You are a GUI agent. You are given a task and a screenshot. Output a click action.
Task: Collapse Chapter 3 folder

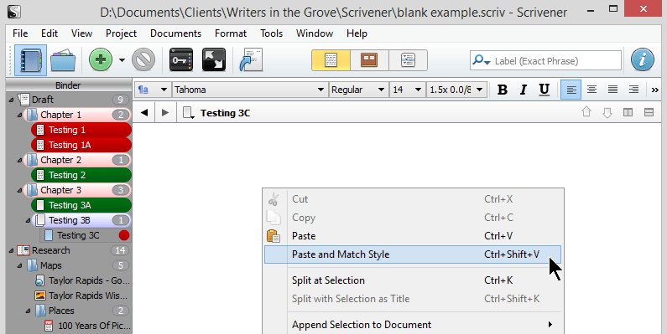(x=19, y=191)
